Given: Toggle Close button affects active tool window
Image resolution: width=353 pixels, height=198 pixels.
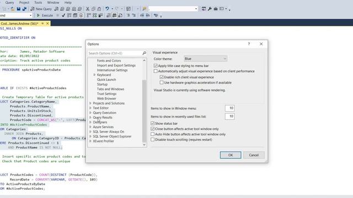Looking at the screenshot, I should click(153, 129).
